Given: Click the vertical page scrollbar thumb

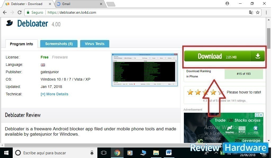Looking at the screenshot, I should pyautogui.click(x=269, y=38).
